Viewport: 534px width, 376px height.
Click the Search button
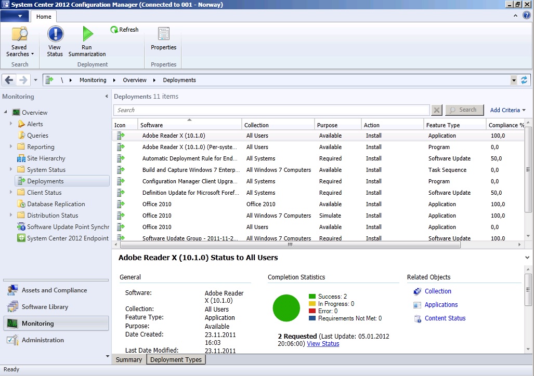click(x=464, y=110)
